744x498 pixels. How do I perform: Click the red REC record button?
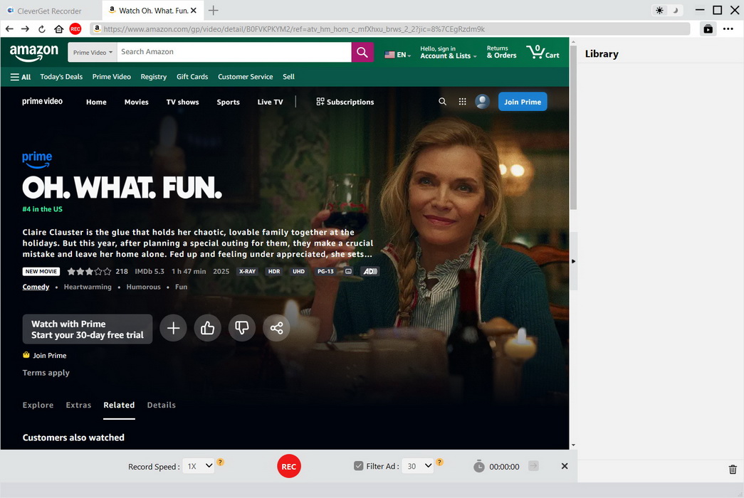point(288,466)
